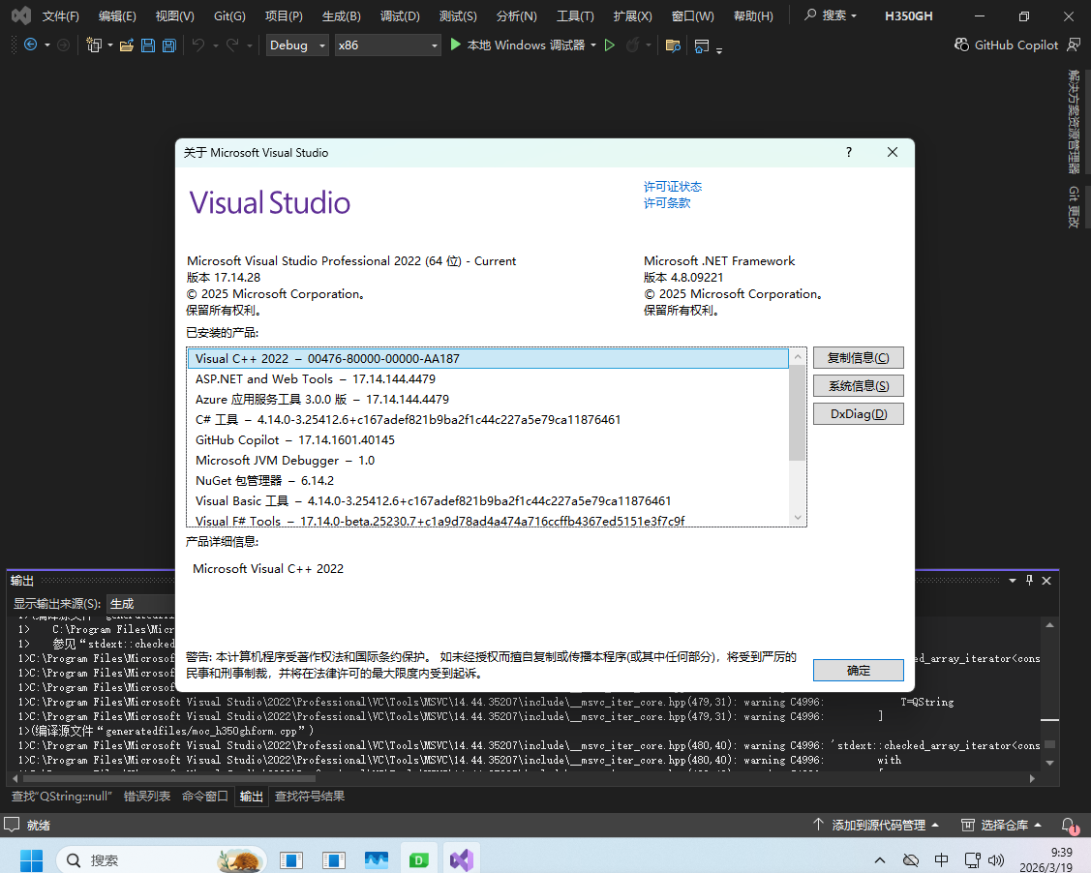Select GitHub Copilot row in products list
Image resolution: width=1091 pixels, height=873 pixels.
(x=488, y=439)
